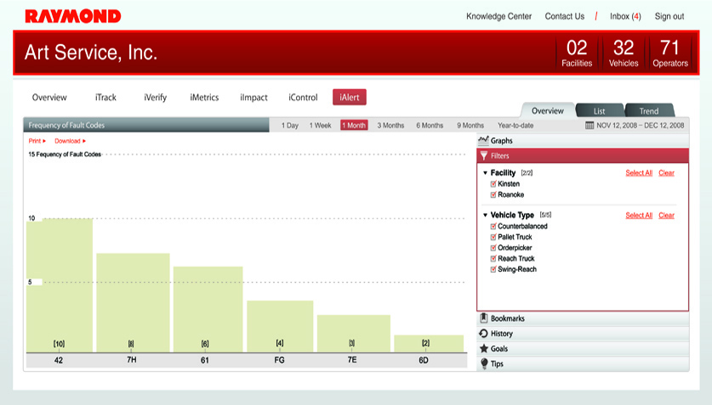Open the iVerify tab

click(x=156, y=98)
